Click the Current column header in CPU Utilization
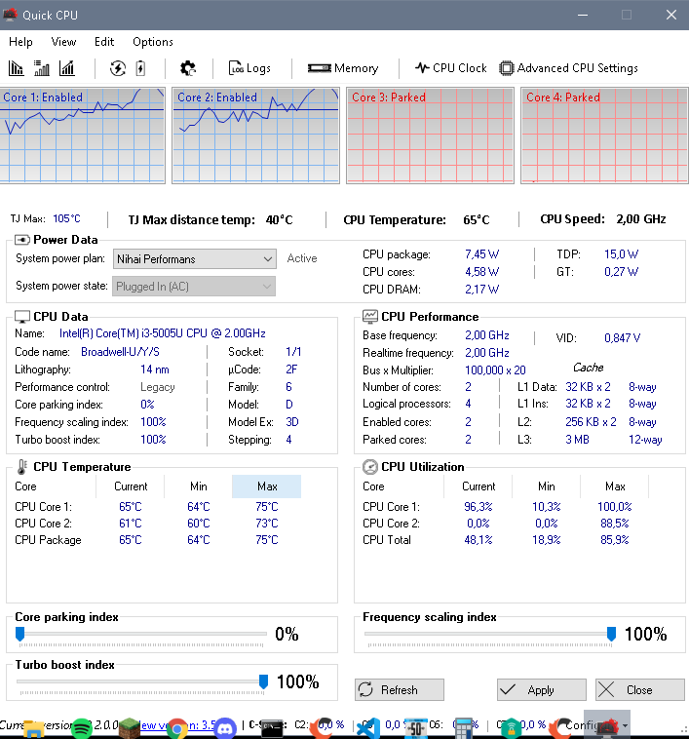Image resolution: width=689 pixels, height=739 pixels. [478, 486]
